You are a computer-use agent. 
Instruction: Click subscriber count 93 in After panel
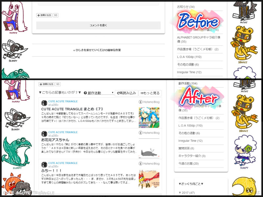58,84
